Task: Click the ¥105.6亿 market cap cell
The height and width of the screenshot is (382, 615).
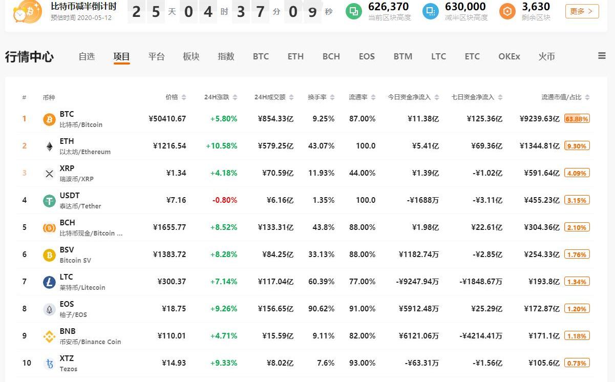Action: [544, 363]
